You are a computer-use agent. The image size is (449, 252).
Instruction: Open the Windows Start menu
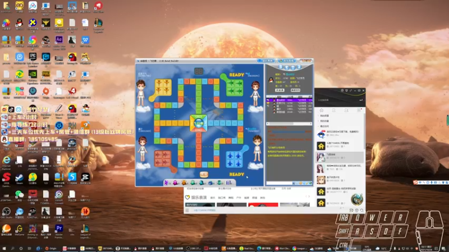point(4,249)
